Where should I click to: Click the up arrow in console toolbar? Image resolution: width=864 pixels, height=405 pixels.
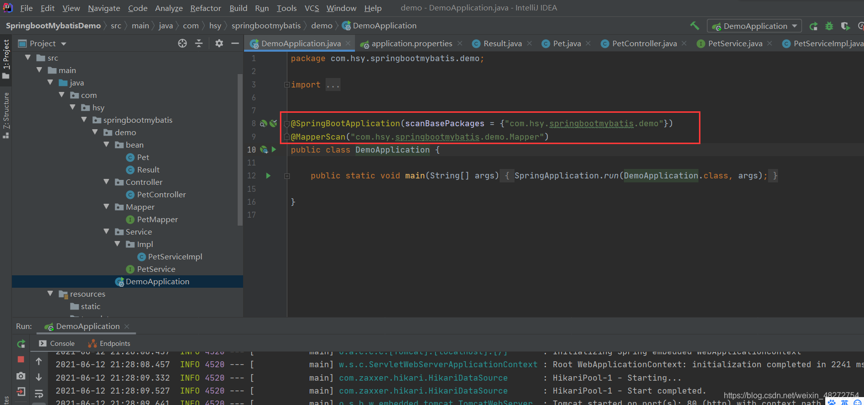39,361
